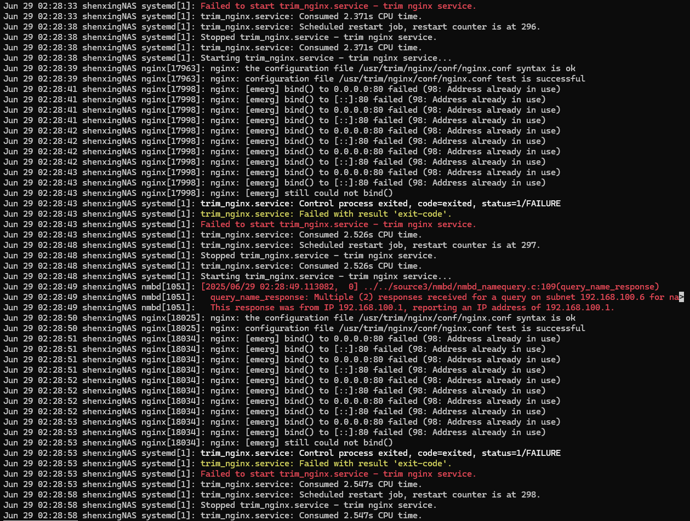Select nginx[17963] 'test is successful' line

point(294,79)
